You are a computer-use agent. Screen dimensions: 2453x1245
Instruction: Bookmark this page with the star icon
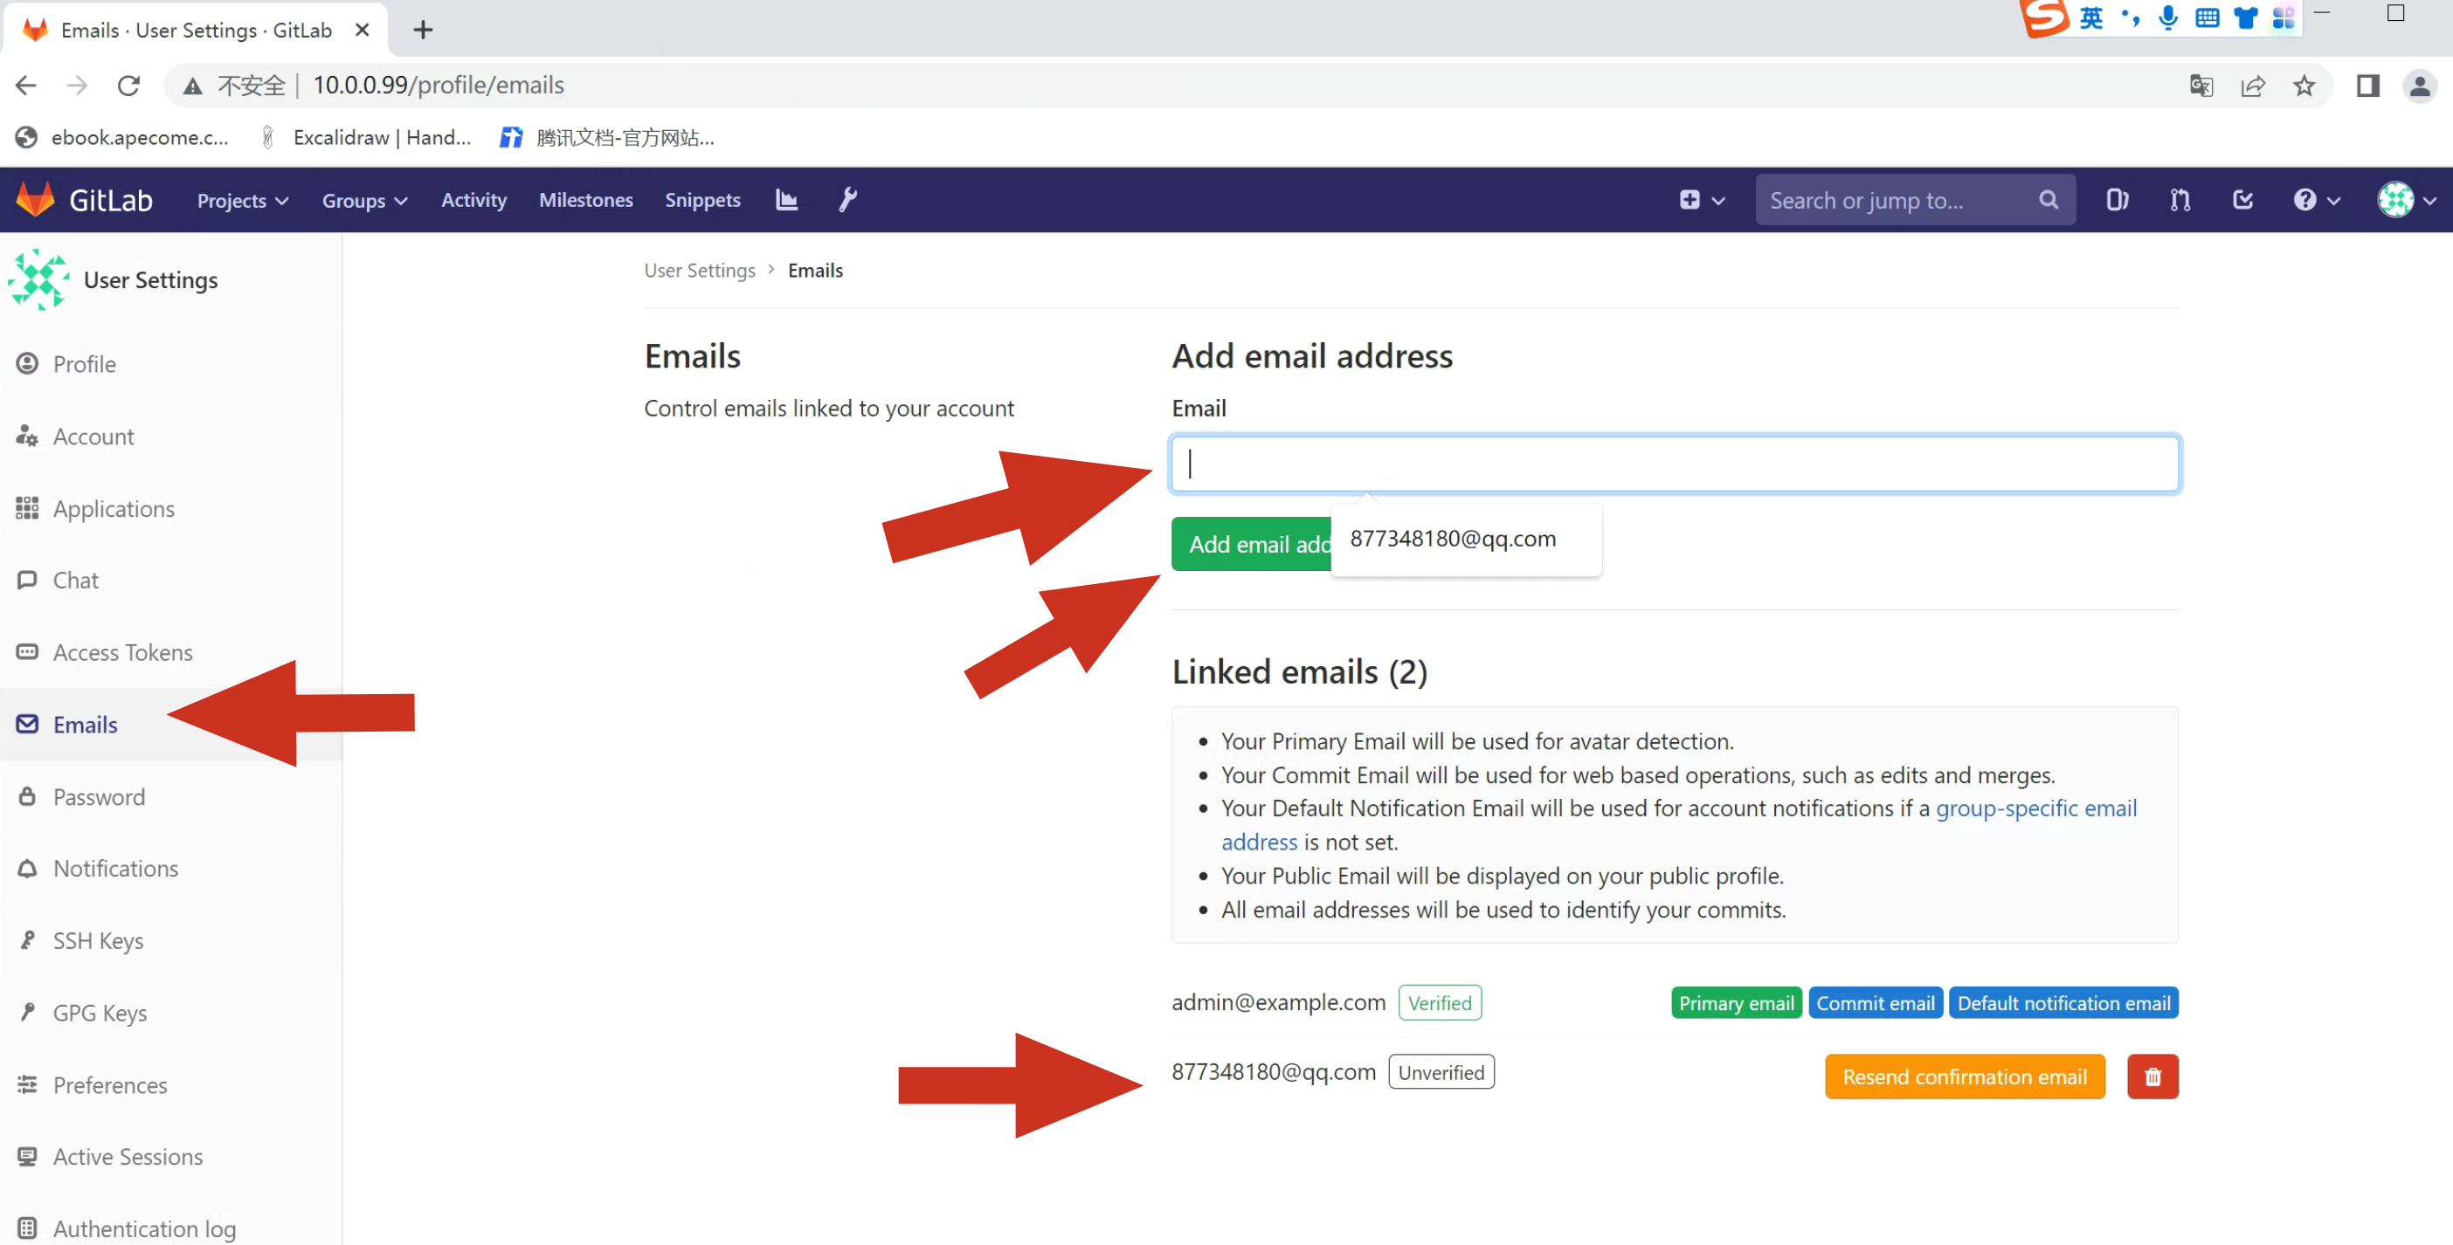coord(2304,86)
